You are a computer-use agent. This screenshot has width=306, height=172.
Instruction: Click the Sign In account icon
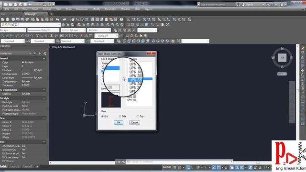pos(243,4)
